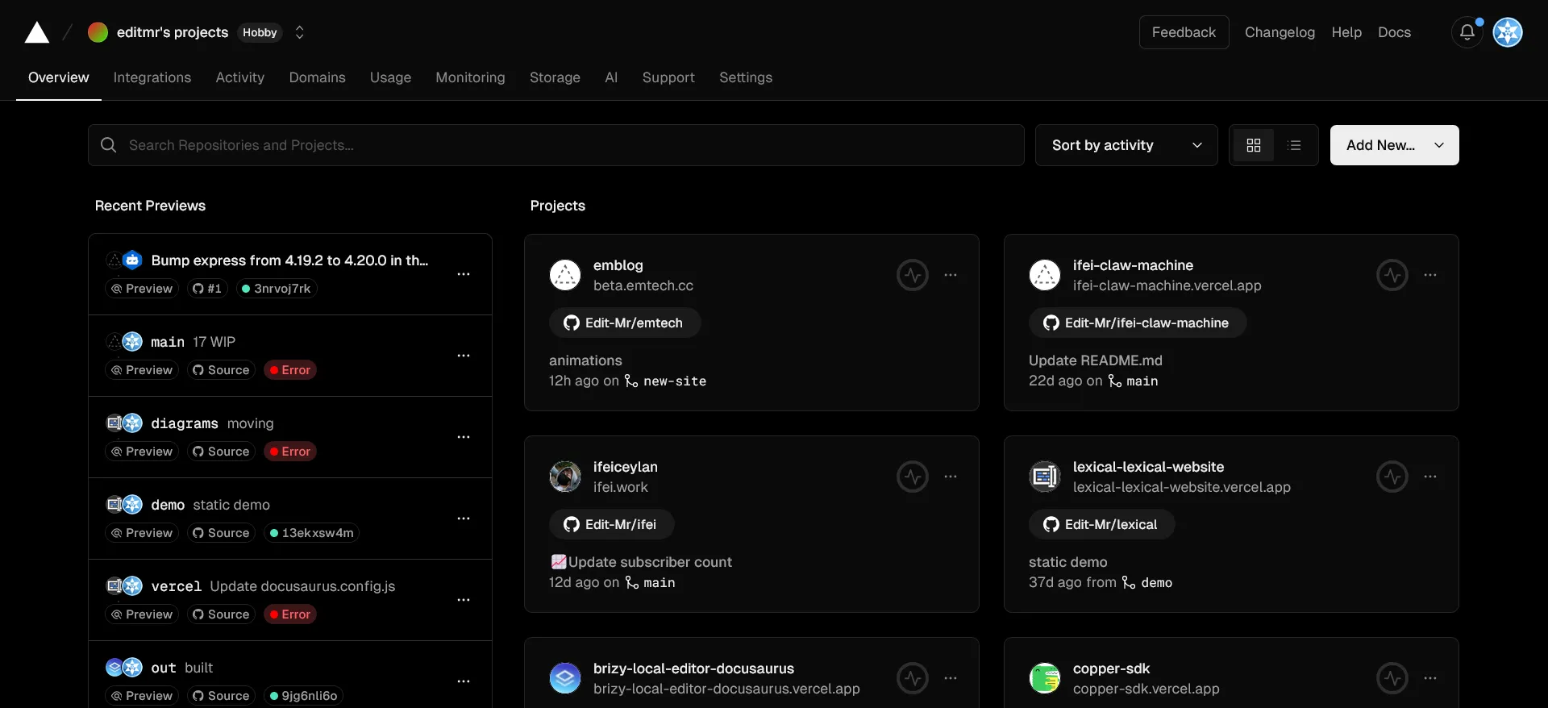
Task: View activity pulse for ifeiceylan project
Action: 913,477
